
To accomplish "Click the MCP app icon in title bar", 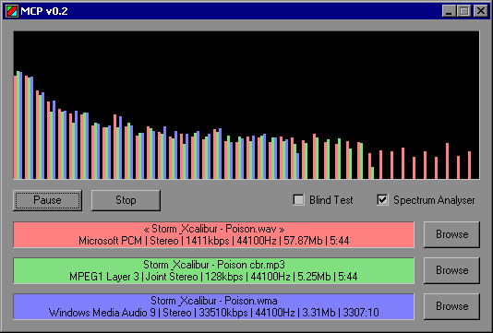I will 12,11.
